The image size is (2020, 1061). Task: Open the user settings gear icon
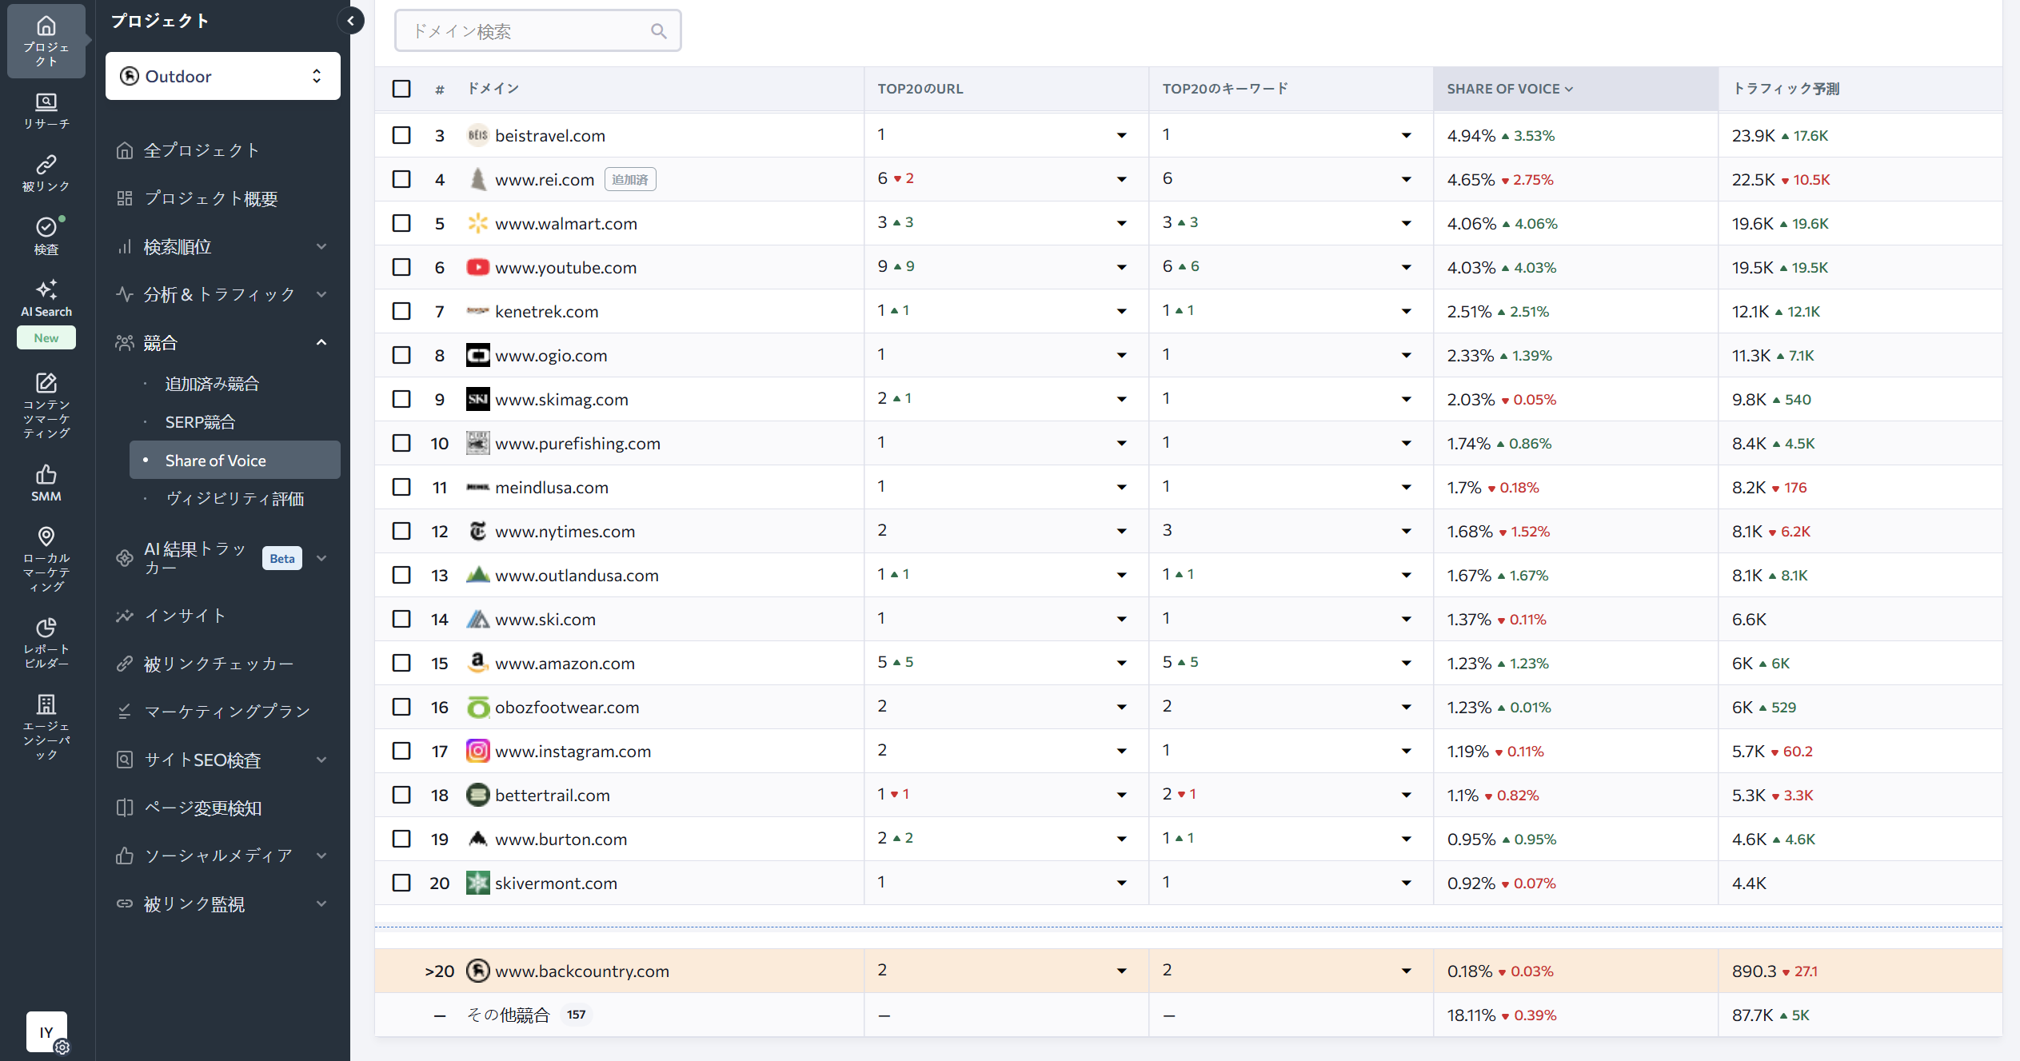coord(62,1047)
